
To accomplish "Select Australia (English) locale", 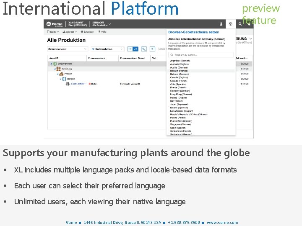I will (x=180, y=64).
